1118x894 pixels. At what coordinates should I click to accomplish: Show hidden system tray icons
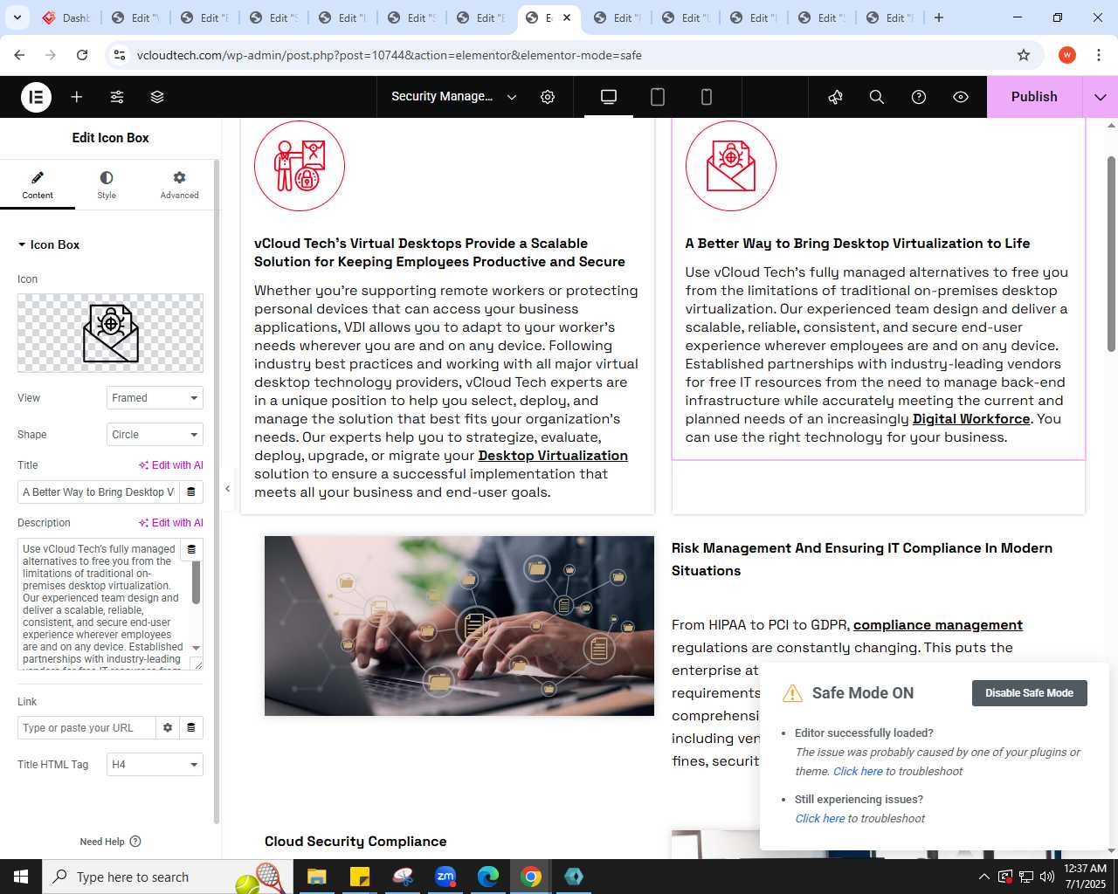[984, 877]
